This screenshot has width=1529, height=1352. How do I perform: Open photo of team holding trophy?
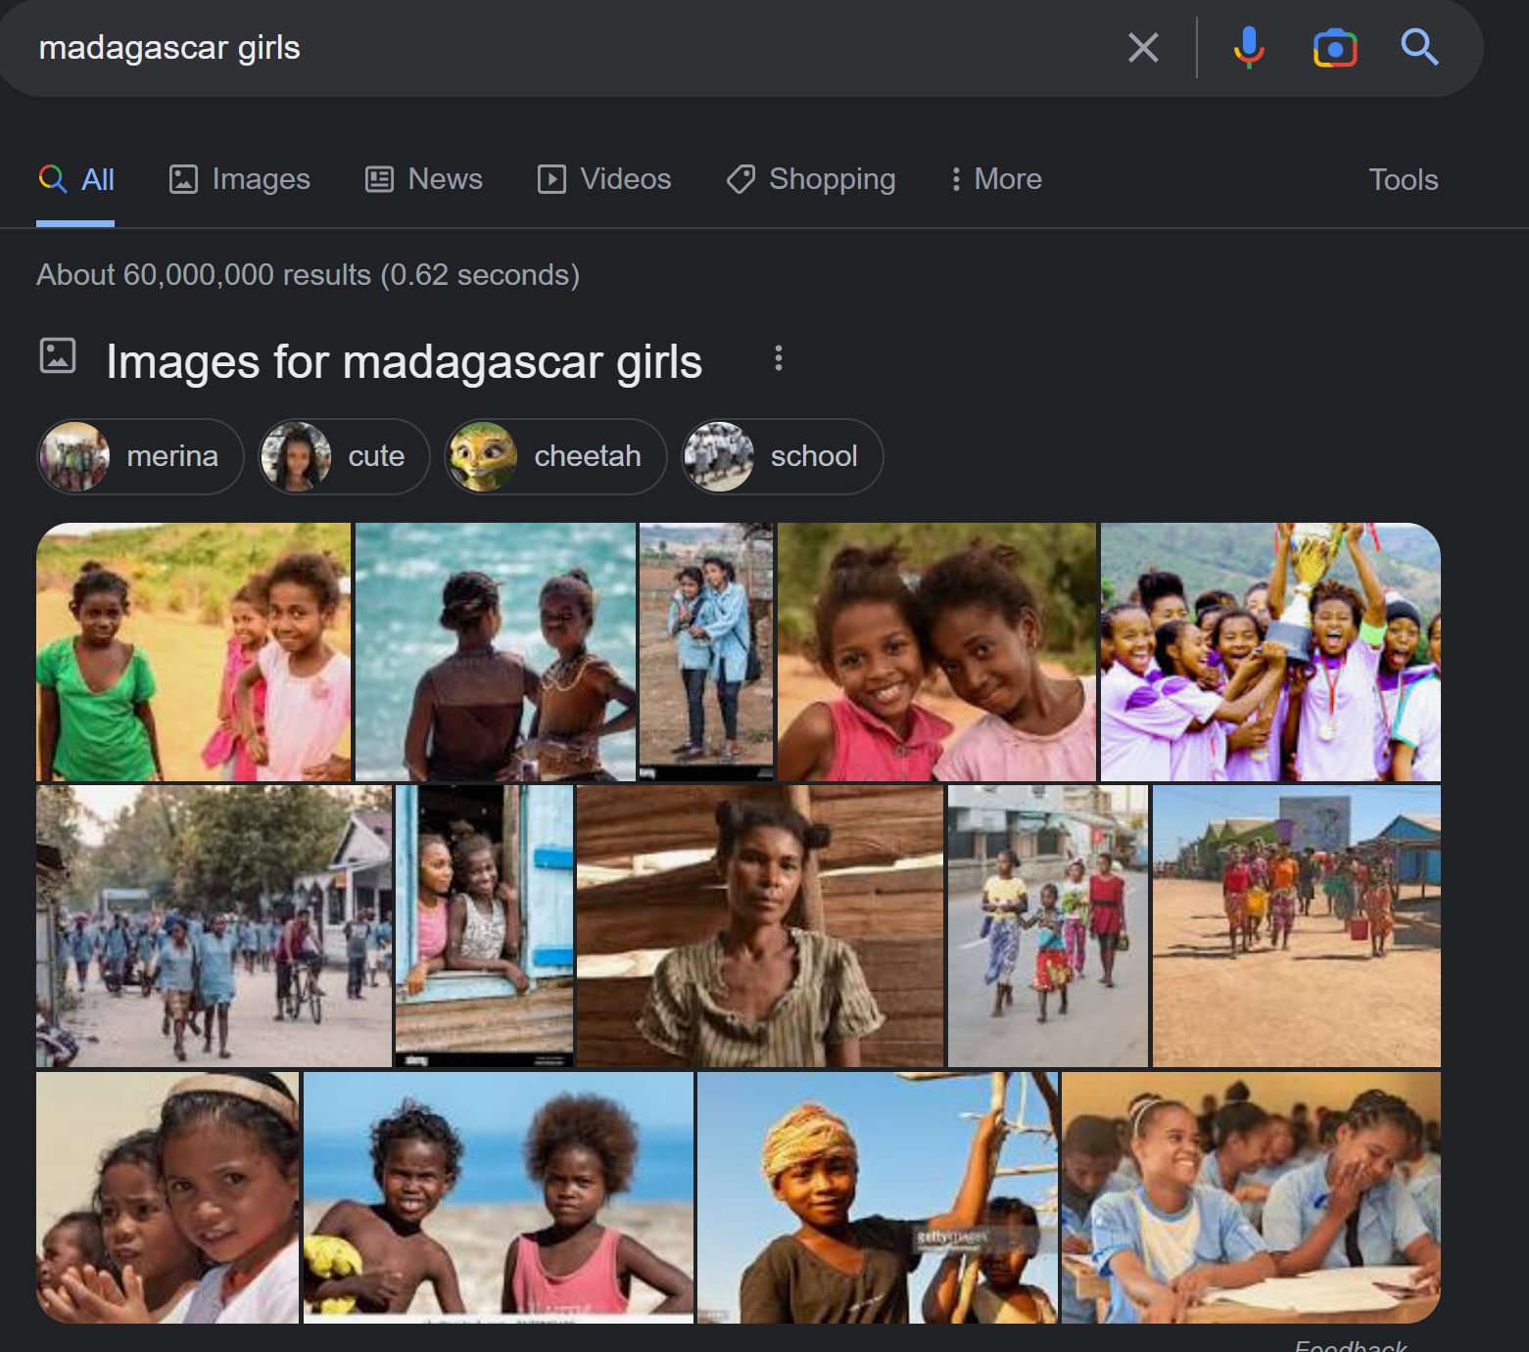pos(1270,652)
